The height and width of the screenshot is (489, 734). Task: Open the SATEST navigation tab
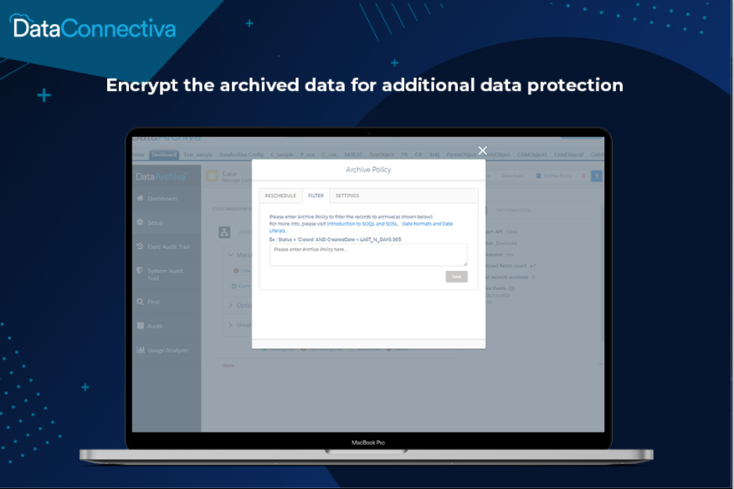point(353,155)
